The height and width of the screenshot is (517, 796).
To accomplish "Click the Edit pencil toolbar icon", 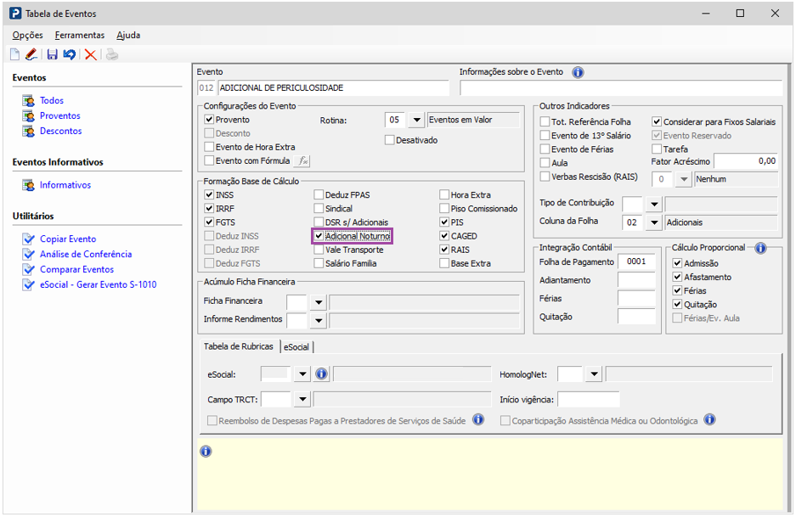I will click(31, 54).
